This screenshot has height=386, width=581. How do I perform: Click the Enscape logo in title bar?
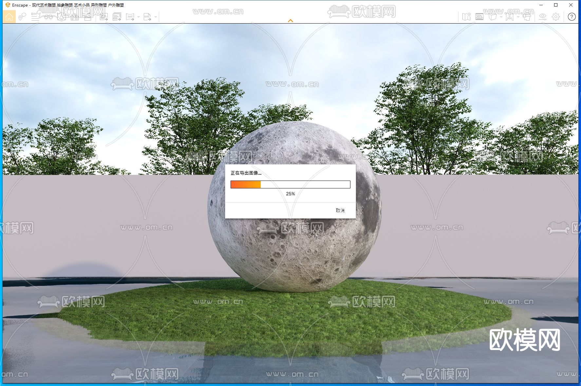click(8, 5)
